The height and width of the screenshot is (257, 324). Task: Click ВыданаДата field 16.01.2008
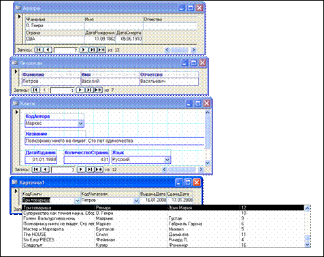(x=153, y=200)
